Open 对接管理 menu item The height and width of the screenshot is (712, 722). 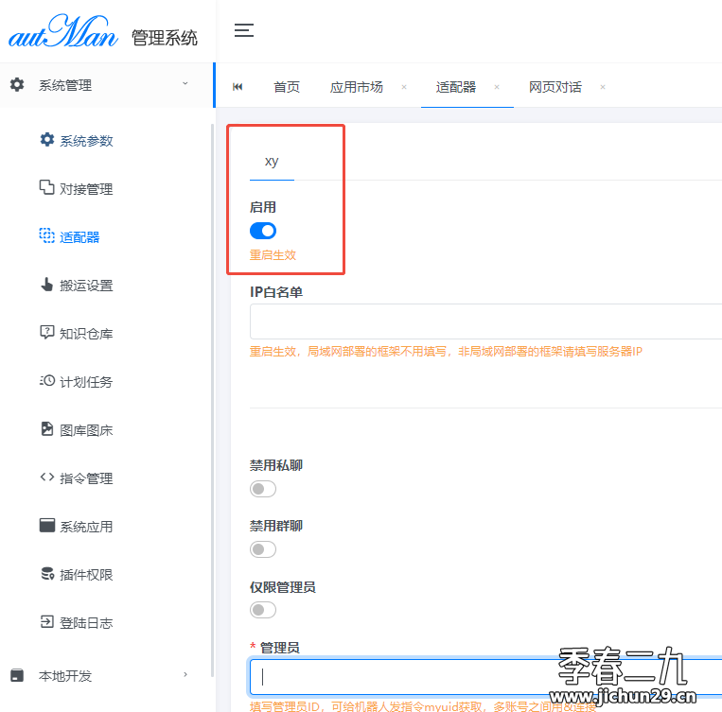pyautogui.click(x=86, y=189)
